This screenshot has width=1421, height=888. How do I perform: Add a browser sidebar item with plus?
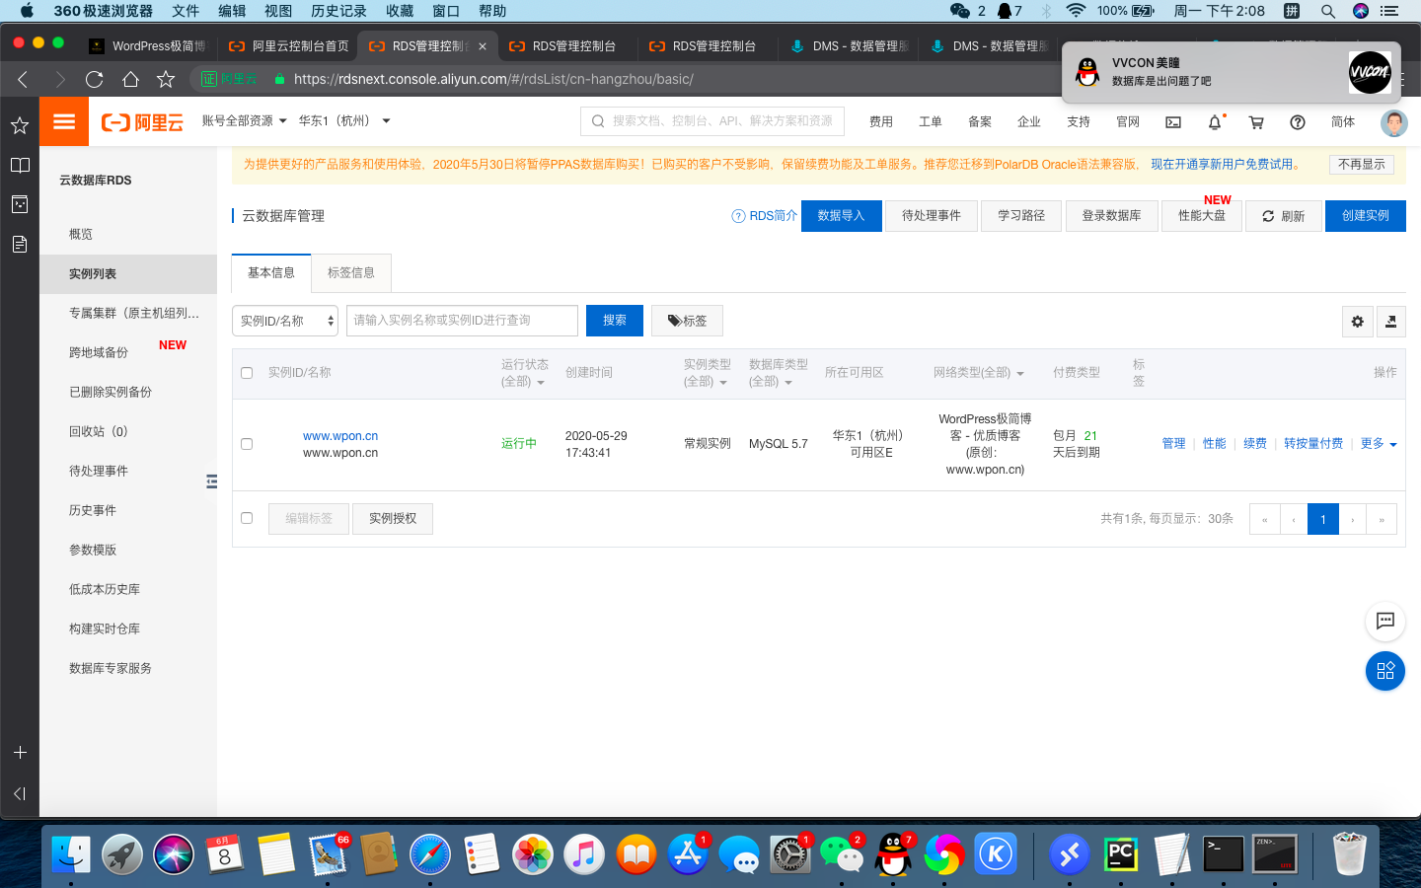point(20,753)
